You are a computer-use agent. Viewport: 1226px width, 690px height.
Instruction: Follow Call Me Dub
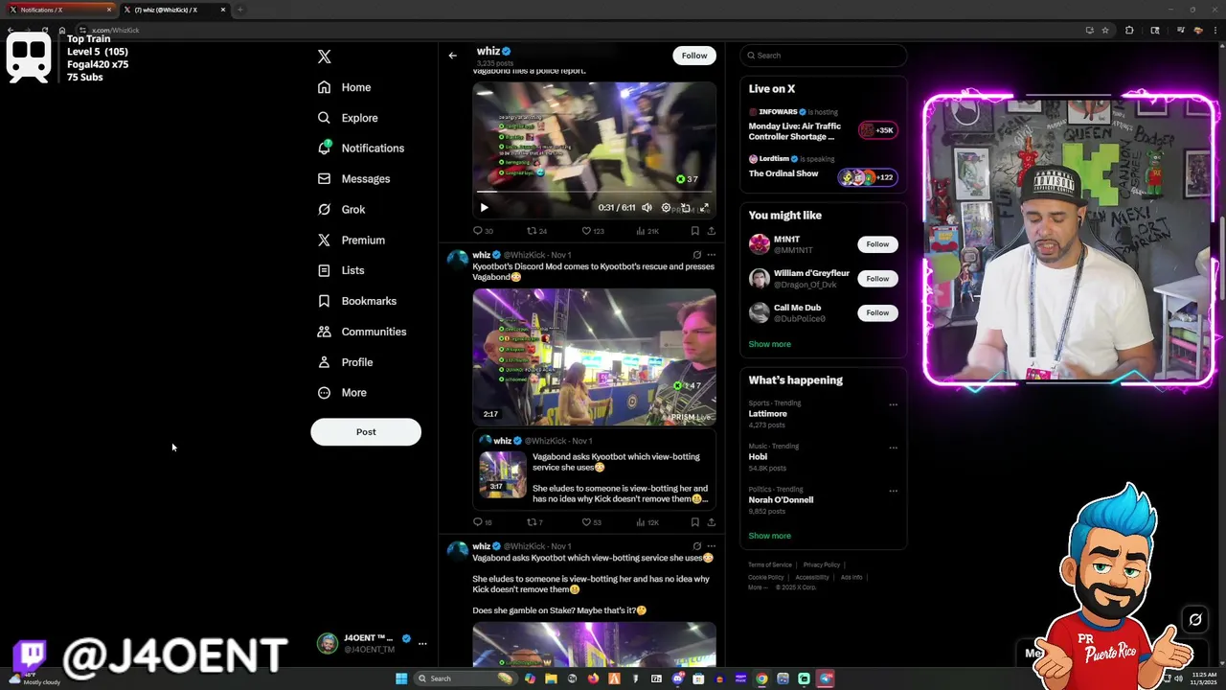click(877, 313)
